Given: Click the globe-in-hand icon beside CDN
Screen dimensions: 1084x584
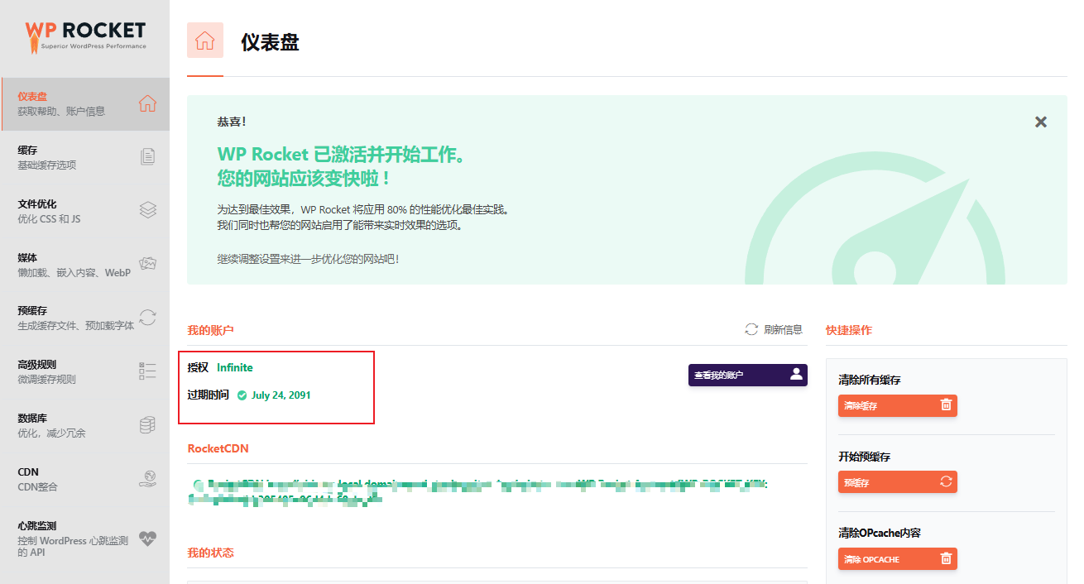Looking at the screenshot, I should coord(147,478).
